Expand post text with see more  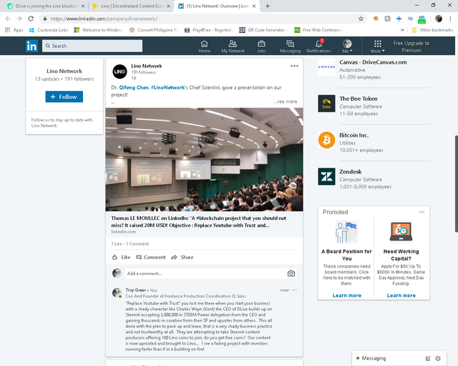tap(286, 102)
